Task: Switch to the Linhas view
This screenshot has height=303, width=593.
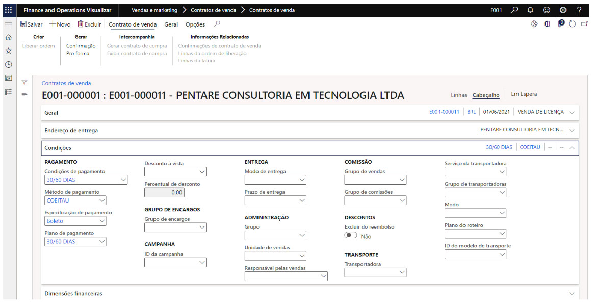Action: click(458, 95)
